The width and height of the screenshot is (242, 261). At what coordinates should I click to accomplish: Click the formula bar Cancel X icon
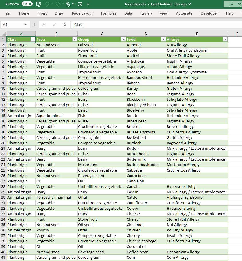(x=44, y=24)
